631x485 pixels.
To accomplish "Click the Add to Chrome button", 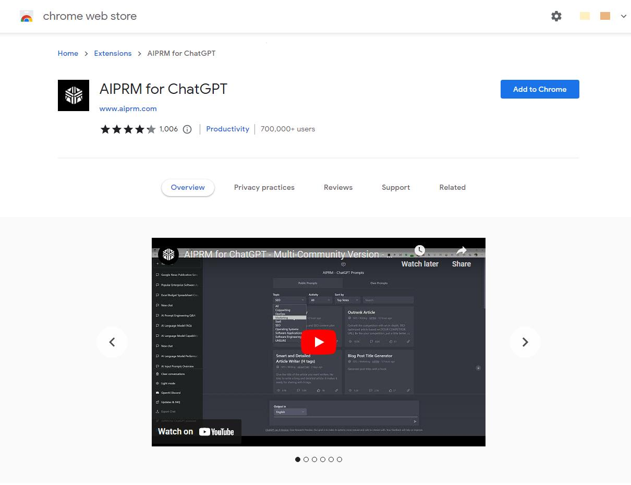I will [x=540, y=89].
